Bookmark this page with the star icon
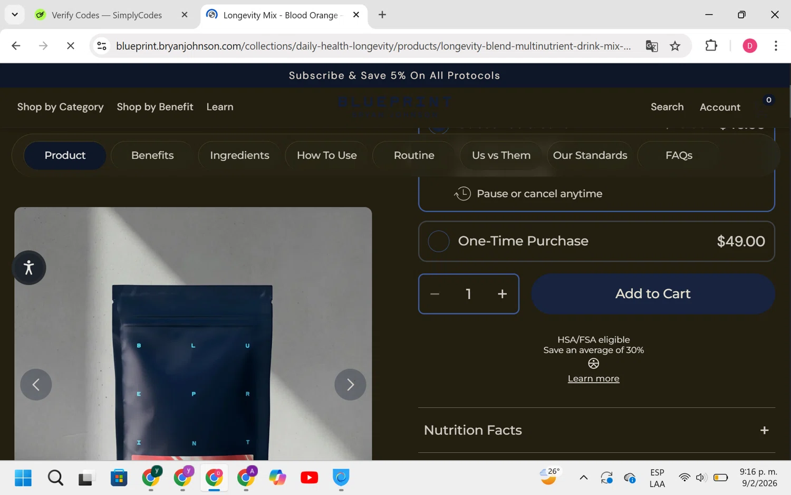The image size is (791, 495). [675, 46]
